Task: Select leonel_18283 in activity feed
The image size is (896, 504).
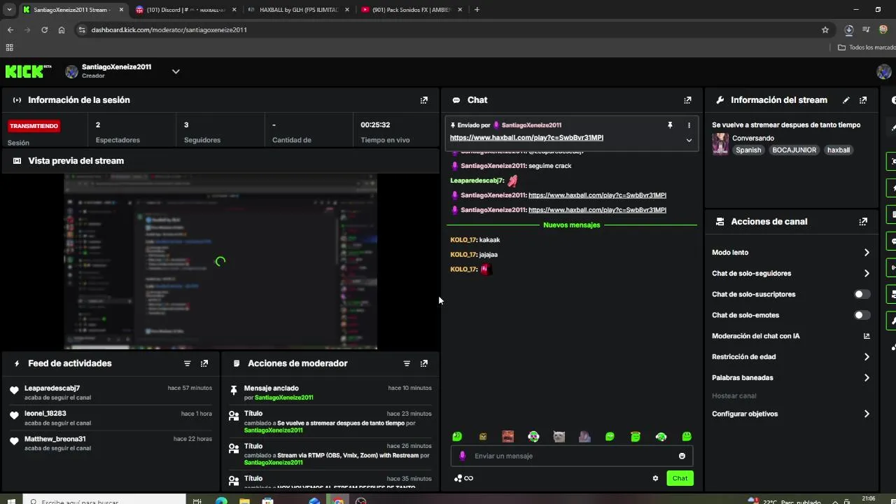Action: (x=45, y=414)
